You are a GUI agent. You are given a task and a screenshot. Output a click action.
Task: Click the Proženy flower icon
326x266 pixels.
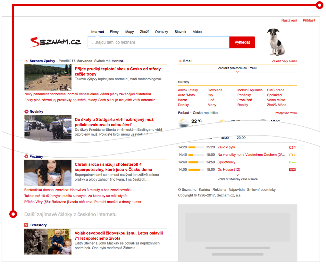pos(26,156)
